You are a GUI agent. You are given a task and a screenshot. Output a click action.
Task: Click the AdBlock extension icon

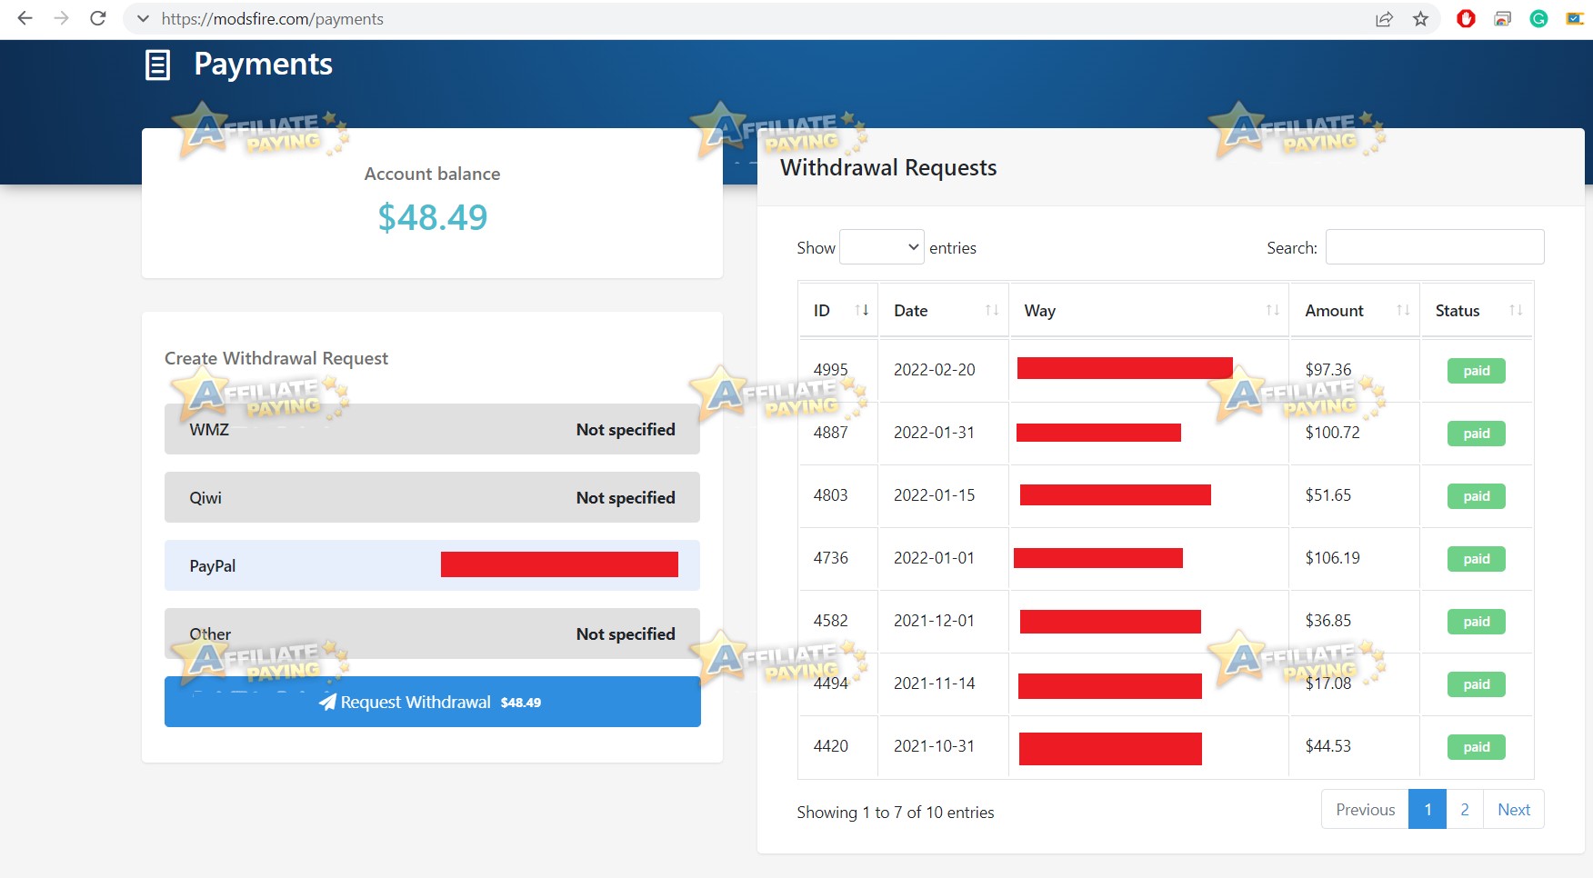pyautogui.click(x=1468, y=18)
